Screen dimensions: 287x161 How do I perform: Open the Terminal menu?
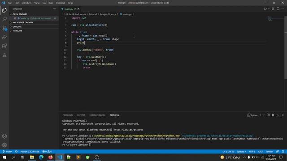[x=60, y=3]
